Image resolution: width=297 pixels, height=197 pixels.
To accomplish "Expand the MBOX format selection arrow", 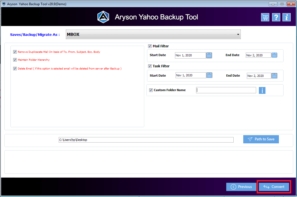I will 237,34.
